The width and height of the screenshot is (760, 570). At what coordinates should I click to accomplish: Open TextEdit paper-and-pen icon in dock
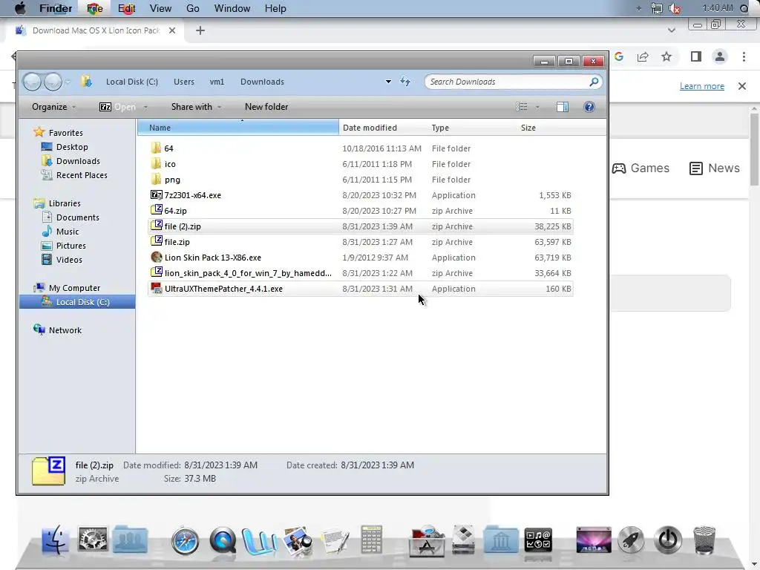[335, 541]
